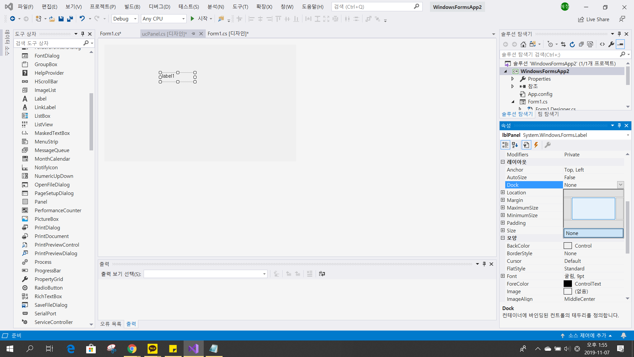Open the 빌드(B) menu
Image resolution: width=634 pixels, height=357 pixels.
132,7
